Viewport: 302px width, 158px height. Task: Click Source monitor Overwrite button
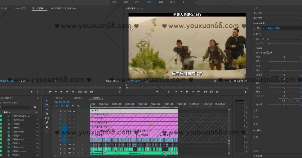point(86,92)
